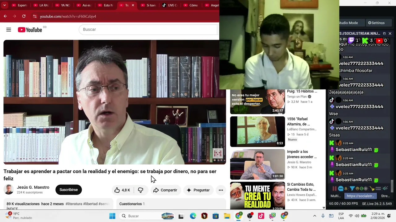Switch to the LIVE TikTok tab
This screenshot has width=396, height=222.
click(x=170, y=5)
